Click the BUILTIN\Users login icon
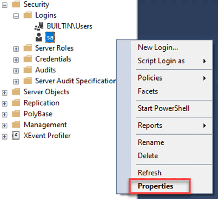Screen dimensions: 218x199 pos(39,26)
